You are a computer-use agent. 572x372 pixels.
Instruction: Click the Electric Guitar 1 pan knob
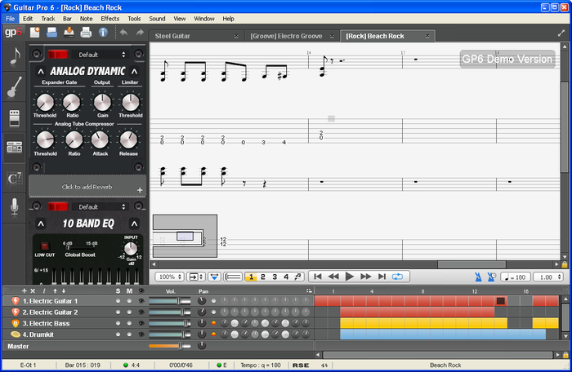tap(202, 301)
